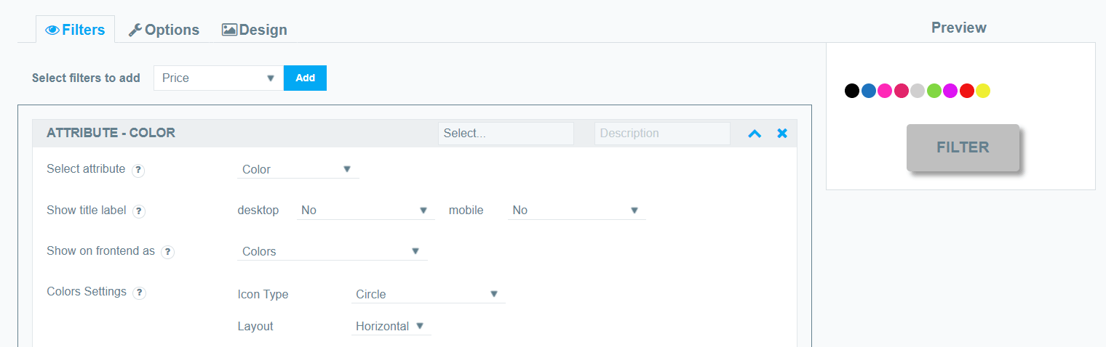Click the FILTER button in preview
Image resolution: width=1106 pixels, height=347 pixels.
point(963,147)
